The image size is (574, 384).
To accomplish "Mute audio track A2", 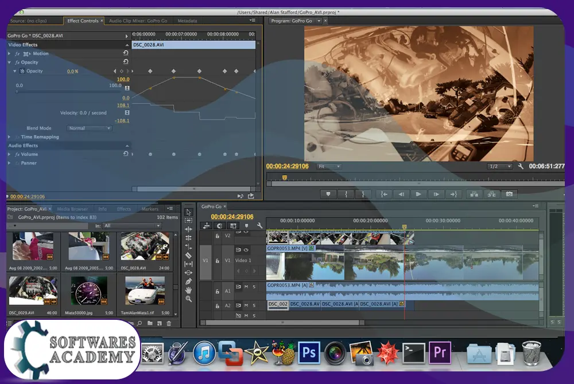I will (246, 305).
